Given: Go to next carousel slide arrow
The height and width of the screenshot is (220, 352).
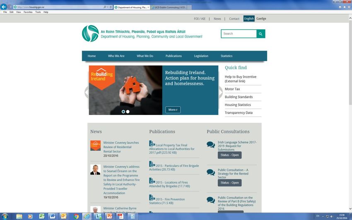Looking at the screenshot, I should pyautogui.click(x=221, y=92).
